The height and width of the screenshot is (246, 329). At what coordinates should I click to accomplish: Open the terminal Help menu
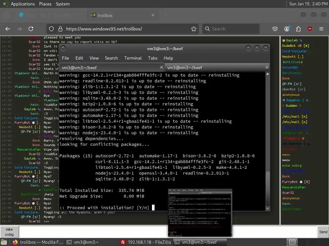pos(168,58)
